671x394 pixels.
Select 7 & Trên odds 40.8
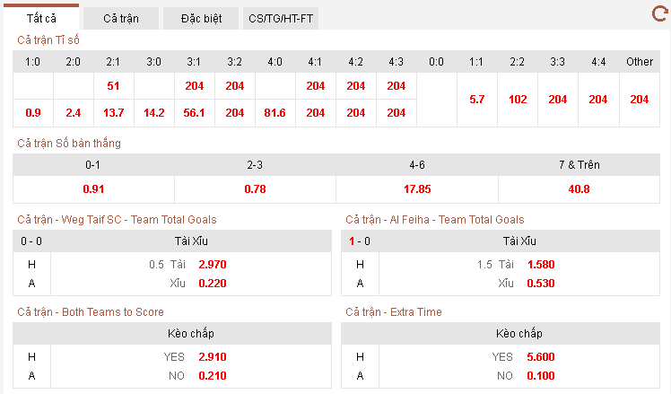(579, 189)
